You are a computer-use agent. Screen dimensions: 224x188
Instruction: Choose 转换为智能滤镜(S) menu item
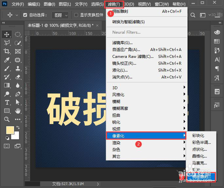pos(147,22)
